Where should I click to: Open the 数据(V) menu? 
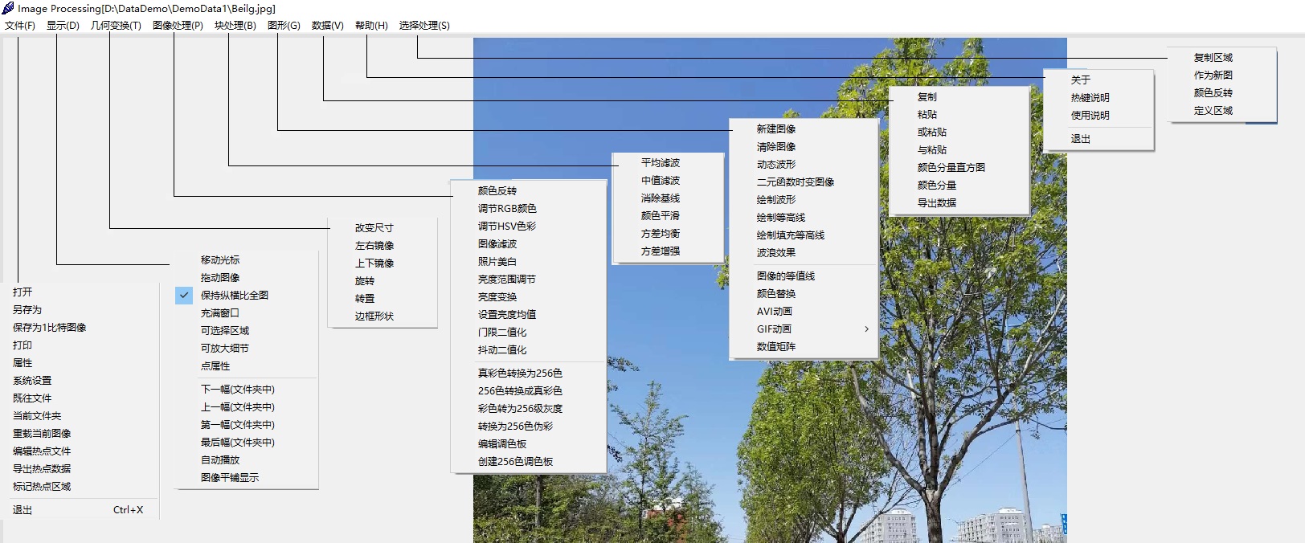click(327, 25)
